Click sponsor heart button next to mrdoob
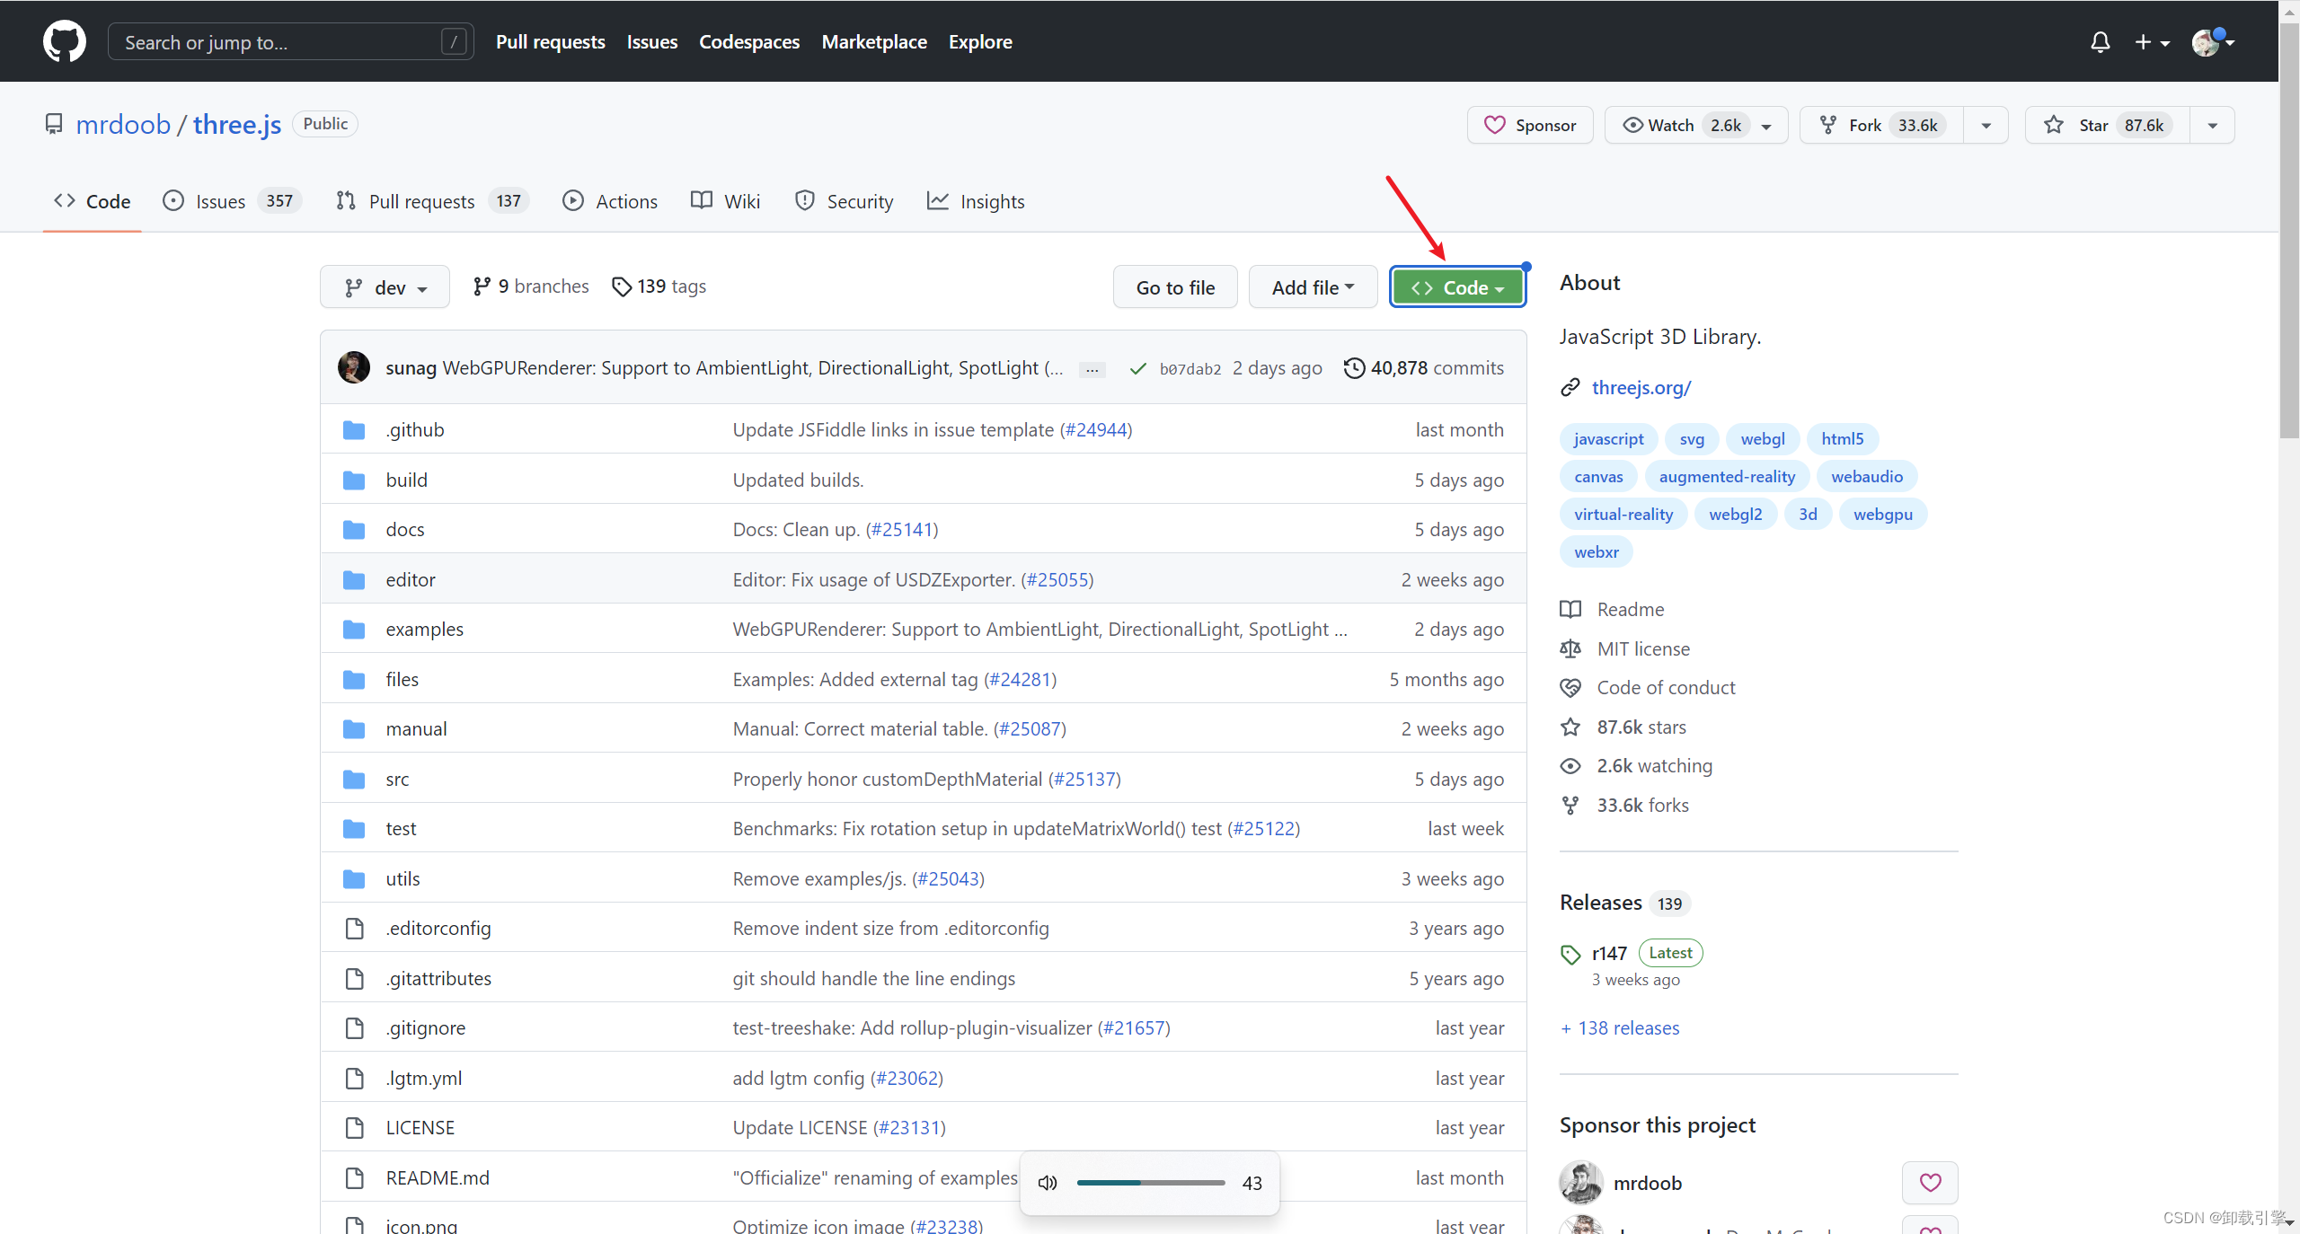The height and width of the screenshot is (1234, 2300). click(1930, 1183)
